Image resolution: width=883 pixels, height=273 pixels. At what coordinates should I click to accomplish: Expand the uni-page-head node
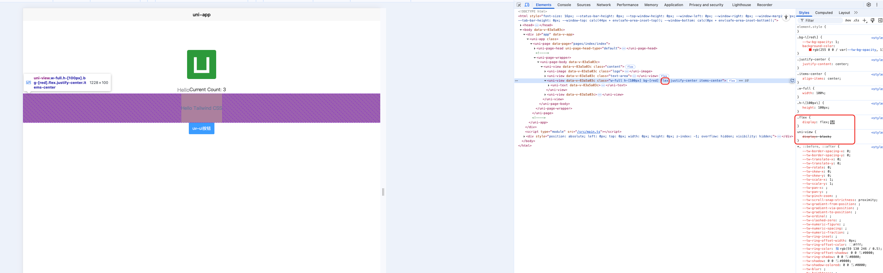coord(535,48)
